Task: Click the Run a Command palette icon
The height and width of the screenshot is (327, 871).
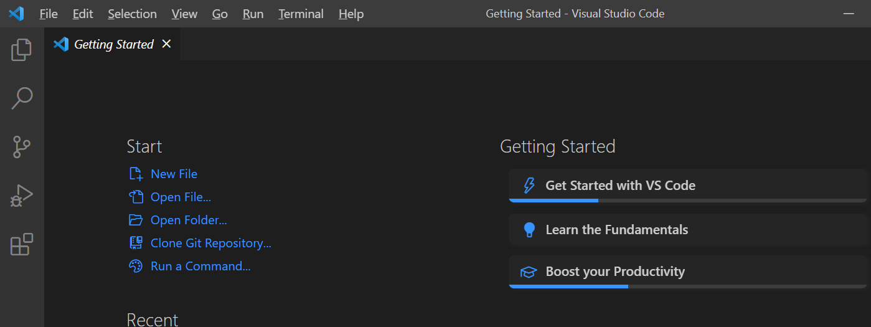Action: (x=136, y=266)
